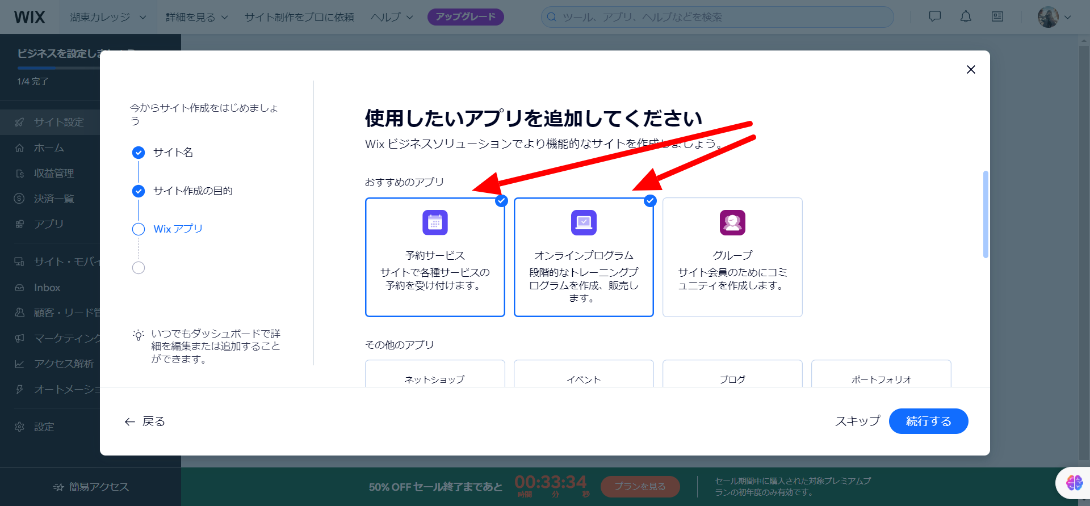Open アクセス解析 in sidebar
Screen dimensions: 1090x506
click(x=64, y=364)
